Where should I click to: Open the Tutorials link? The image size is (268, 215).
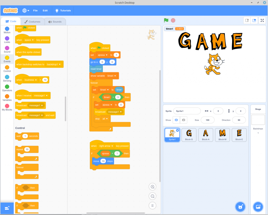click(63, 10)
